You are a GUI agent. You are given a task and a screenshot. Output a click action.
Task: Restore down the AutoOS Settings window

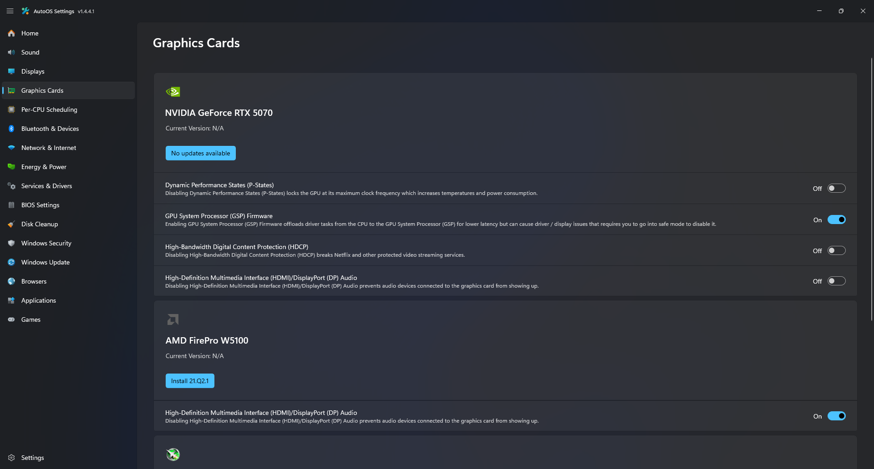(841, 11)
